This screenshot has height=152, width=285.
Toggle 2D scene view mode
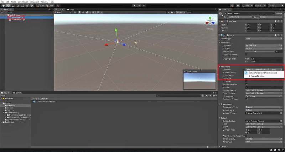click(74, 12)
